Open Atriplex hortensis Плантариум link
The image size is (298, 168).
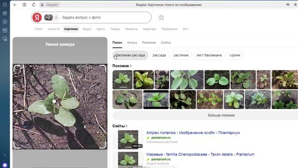(193, 133)
